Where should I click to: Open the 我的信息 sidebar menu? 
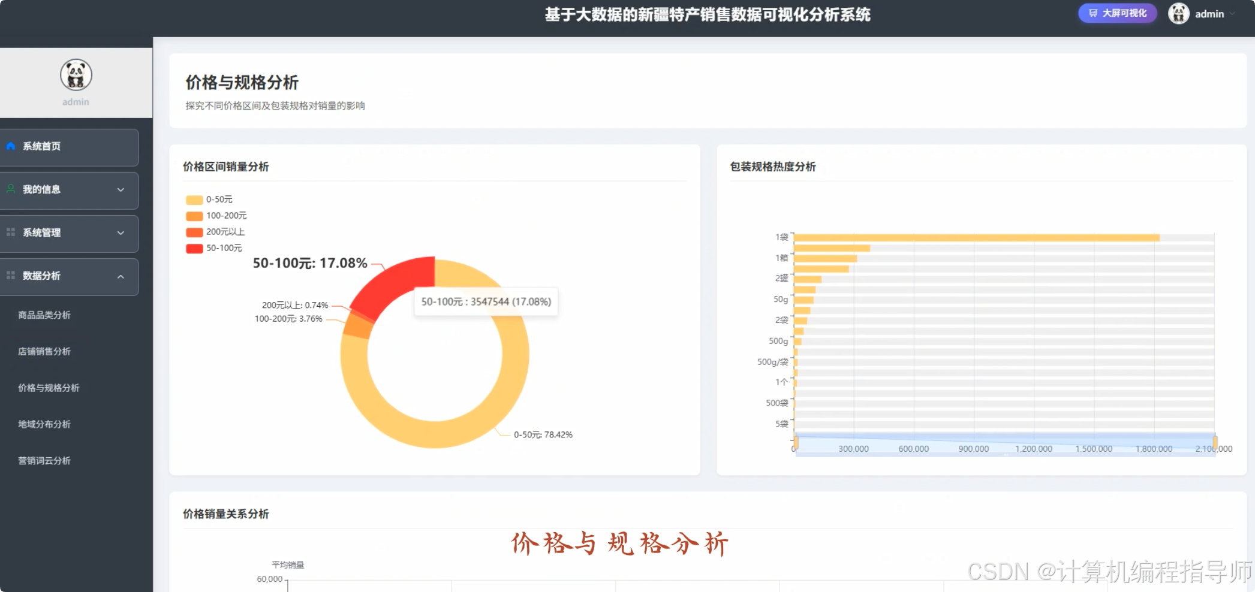[69, 191]
